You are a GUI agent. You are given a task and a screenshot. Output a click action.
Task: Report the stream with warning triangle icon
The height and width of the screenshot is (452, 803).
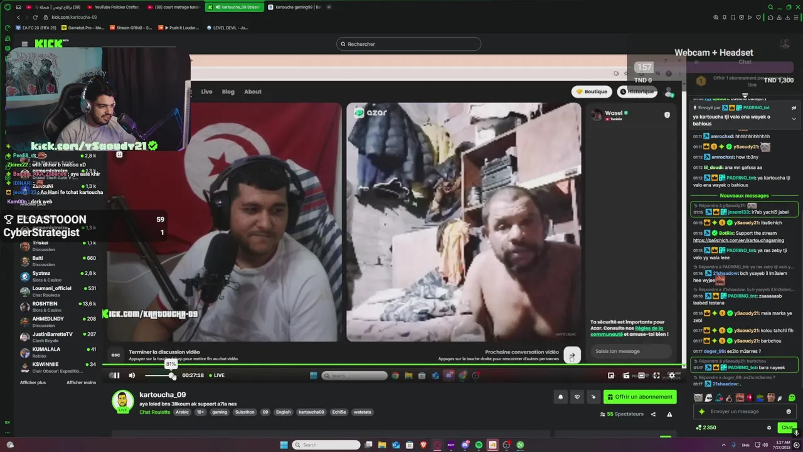669,414
